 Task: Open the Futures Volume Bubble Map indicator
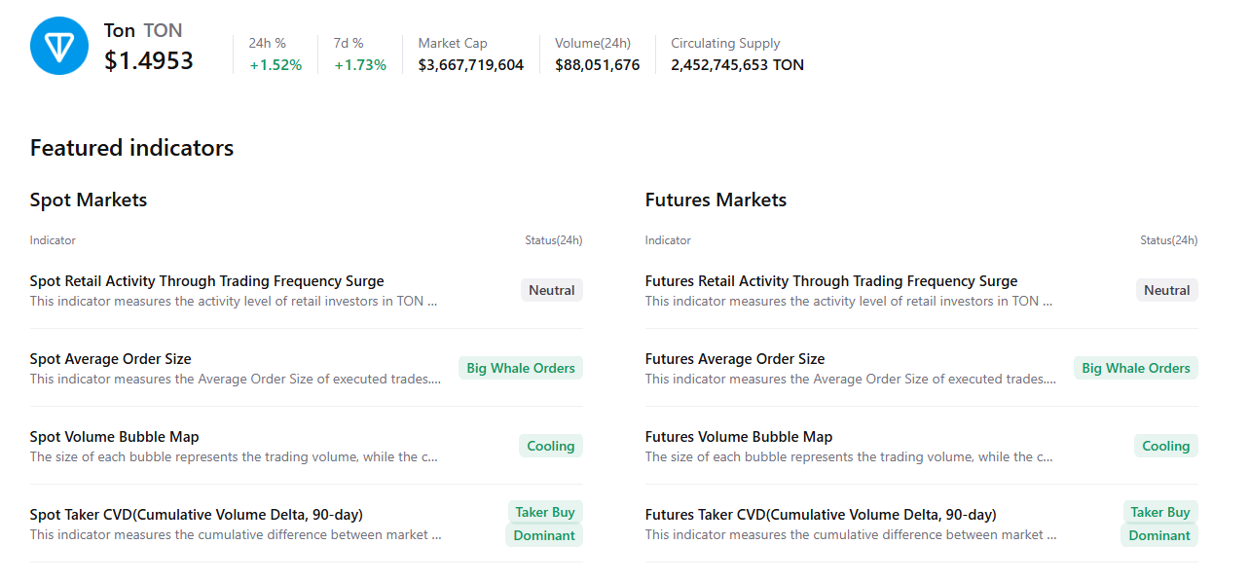[738, 437]
